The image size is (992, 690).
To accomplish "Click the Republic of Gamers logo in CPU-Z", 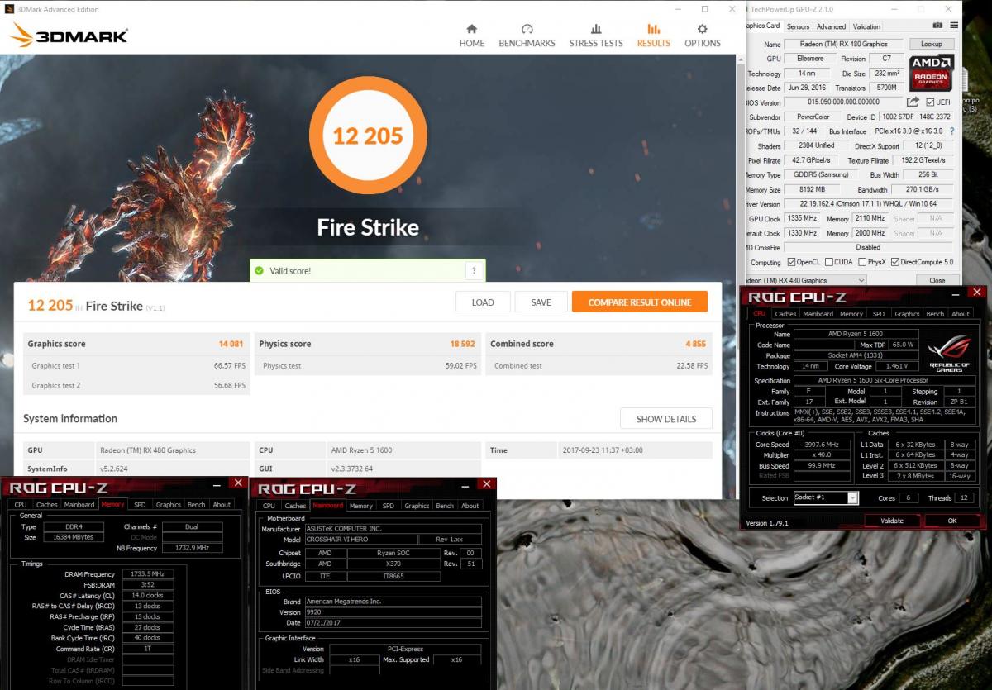I will click(949, 354).
